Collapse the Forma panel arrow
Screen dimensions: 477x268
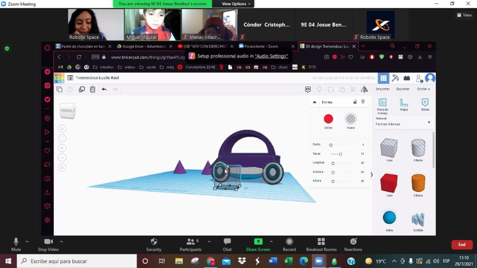pos(315,102)
